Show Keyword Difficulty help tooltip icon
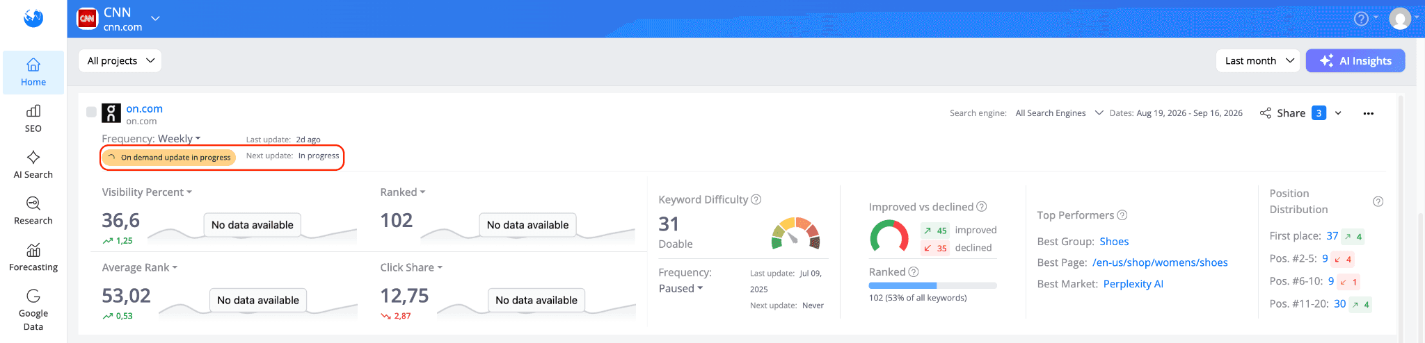 tap(756, 199)
